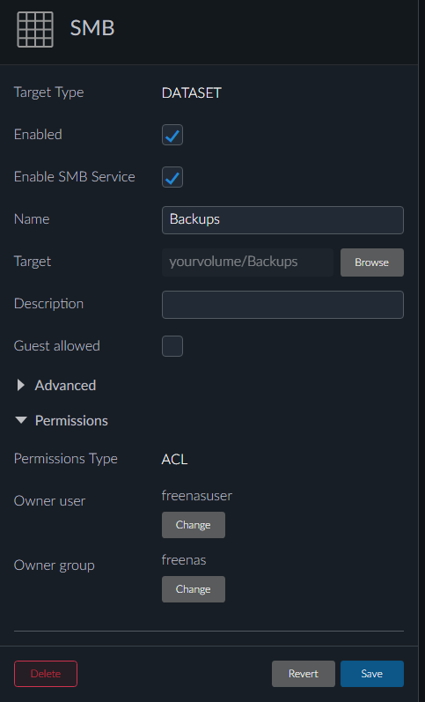Click the SMB title text
Screen dimensions: 425x702
pos(92,28)
